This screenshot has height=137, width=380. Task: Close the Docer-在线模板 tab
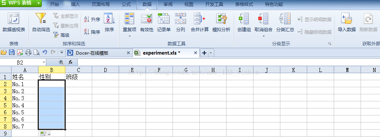coord(128,53)
